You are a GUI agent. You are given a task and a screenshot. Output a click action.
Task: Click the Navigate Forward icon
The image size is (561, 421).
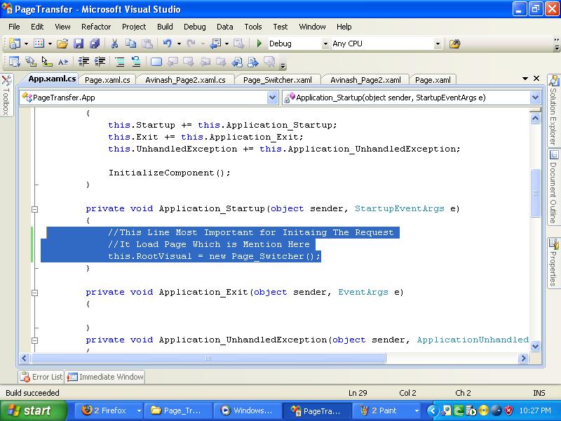(x=238, y=44)
